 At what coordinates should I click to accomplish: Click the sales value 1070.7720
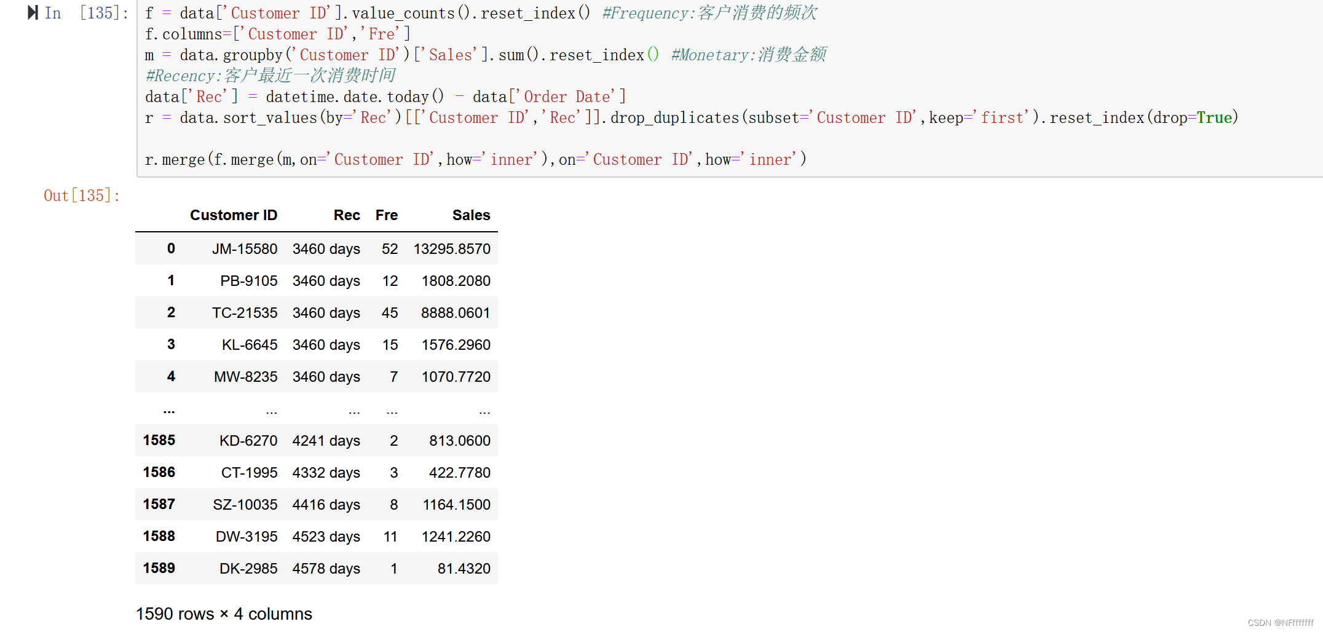[x=456, y=377]
